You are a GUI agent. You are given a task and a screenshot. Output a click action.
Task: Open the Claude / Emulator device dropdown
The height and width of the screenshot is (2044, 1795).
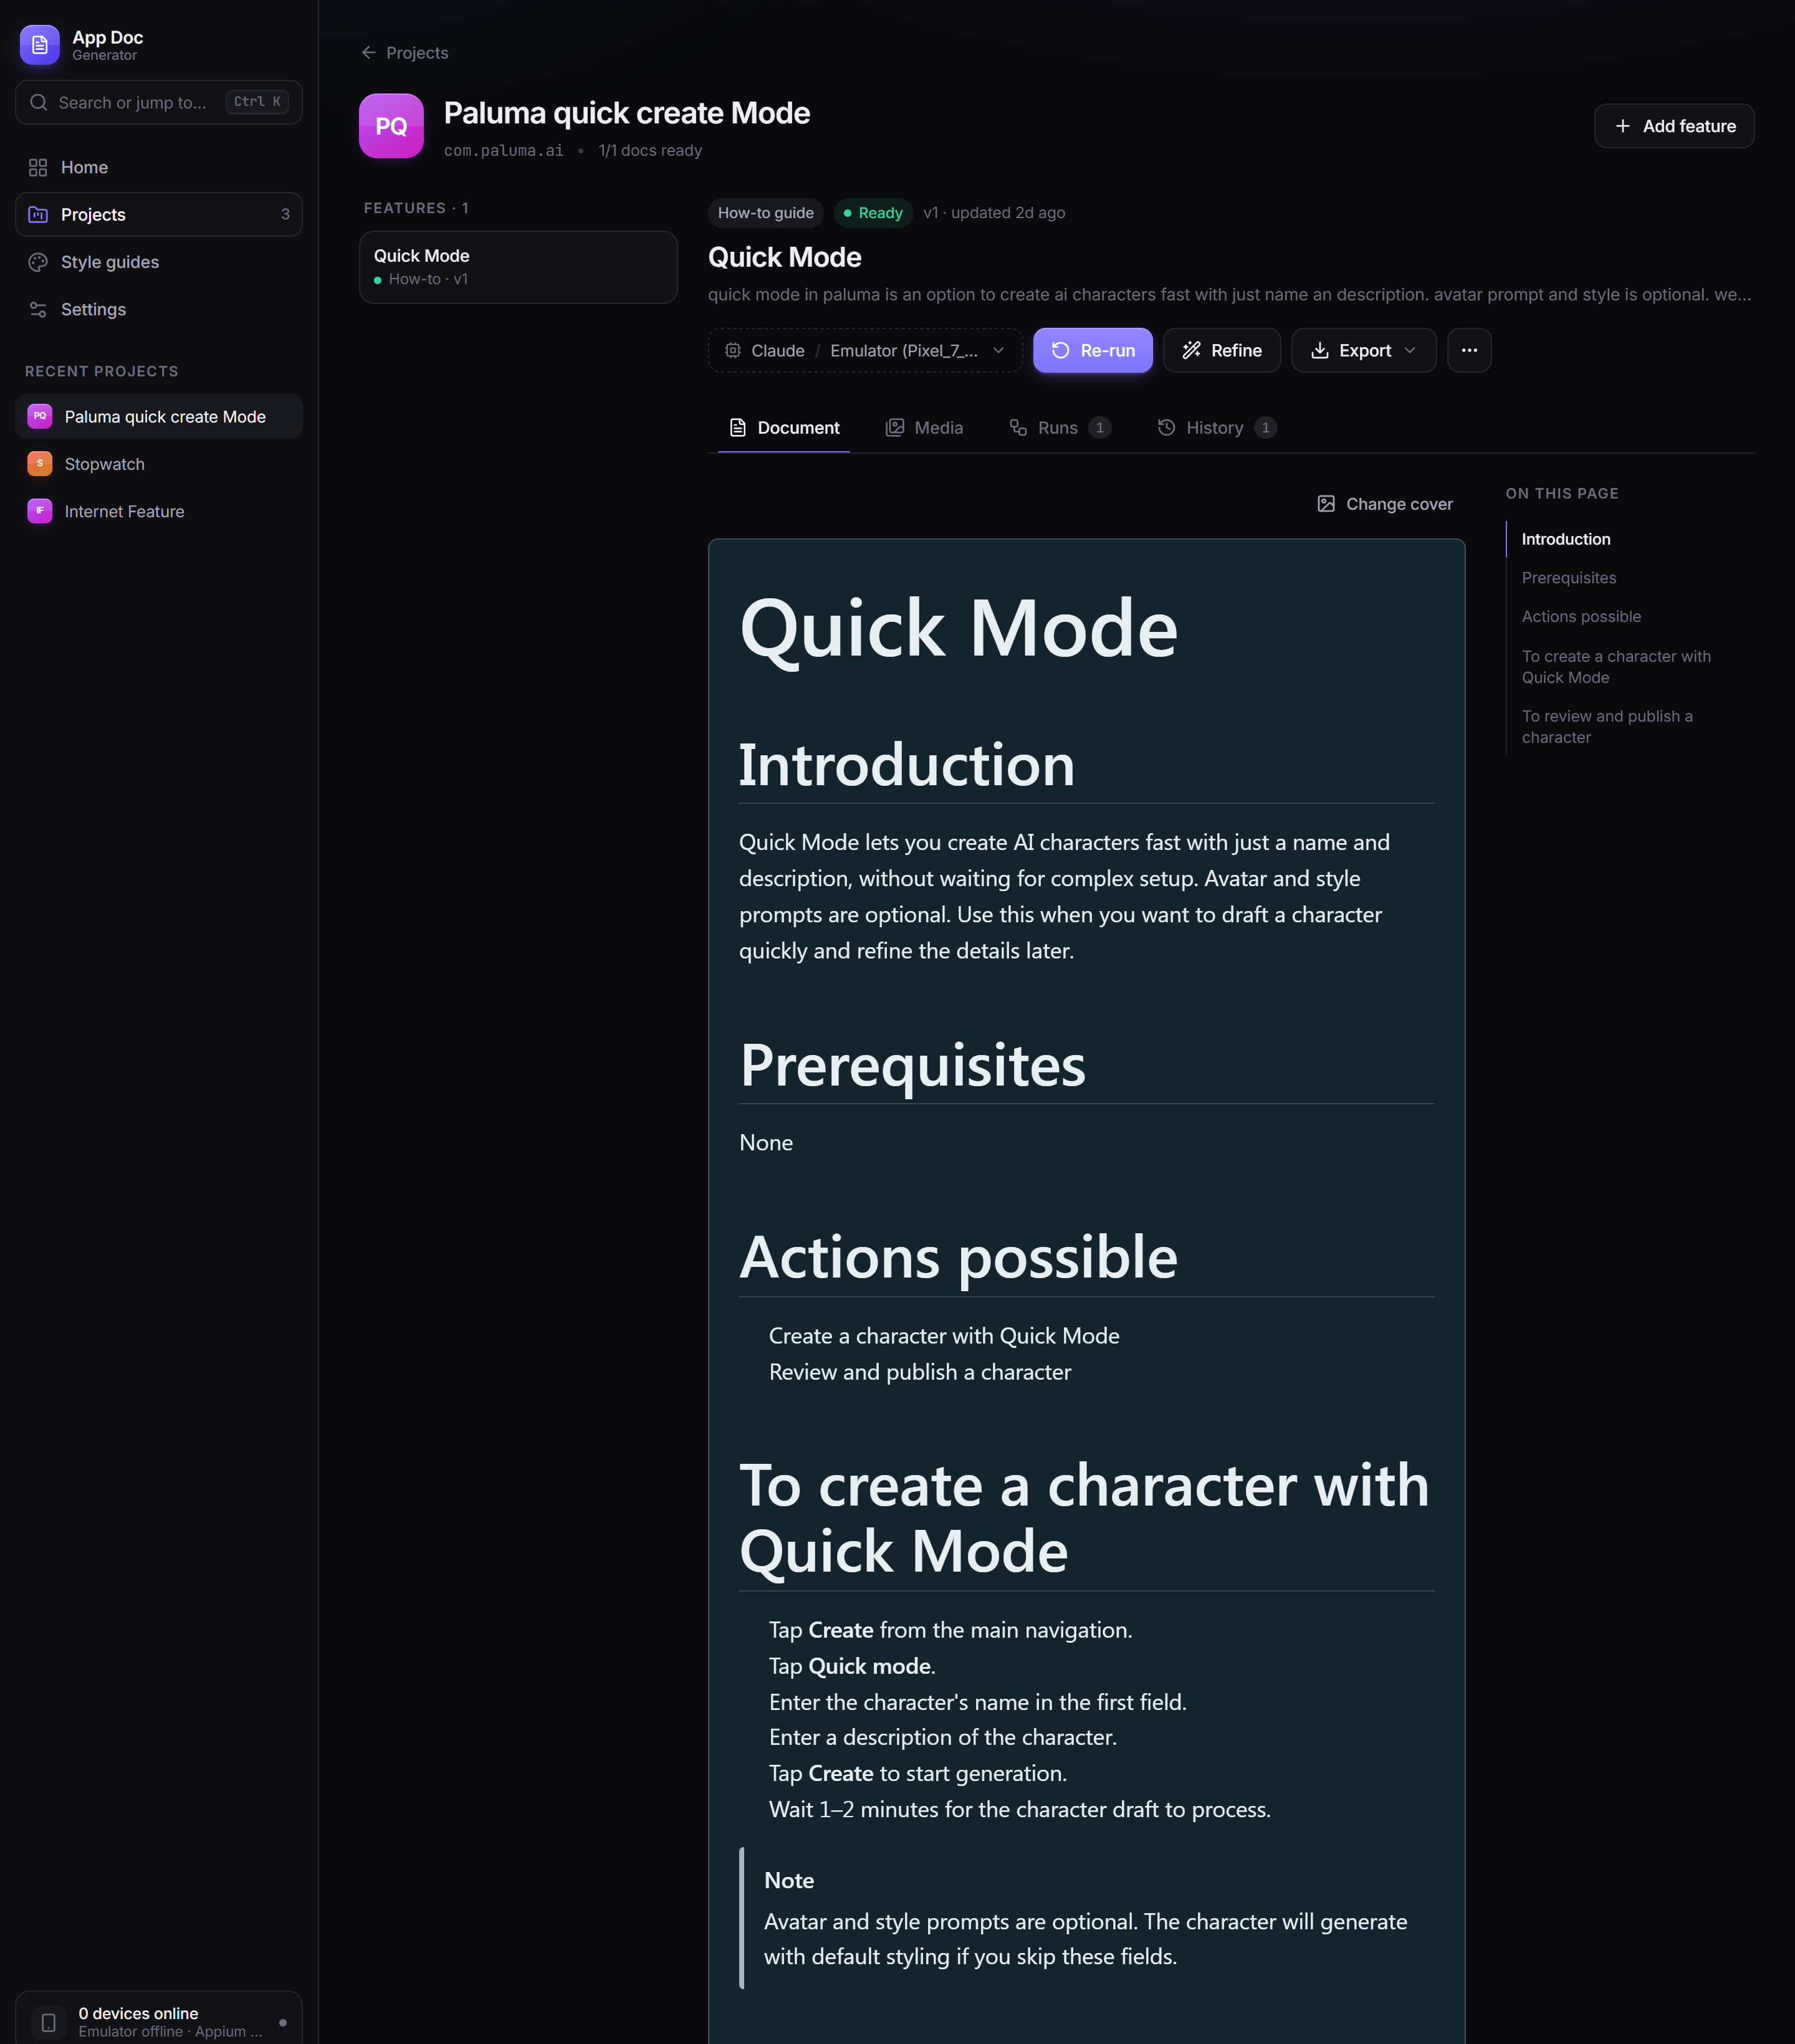pos(865,350)
